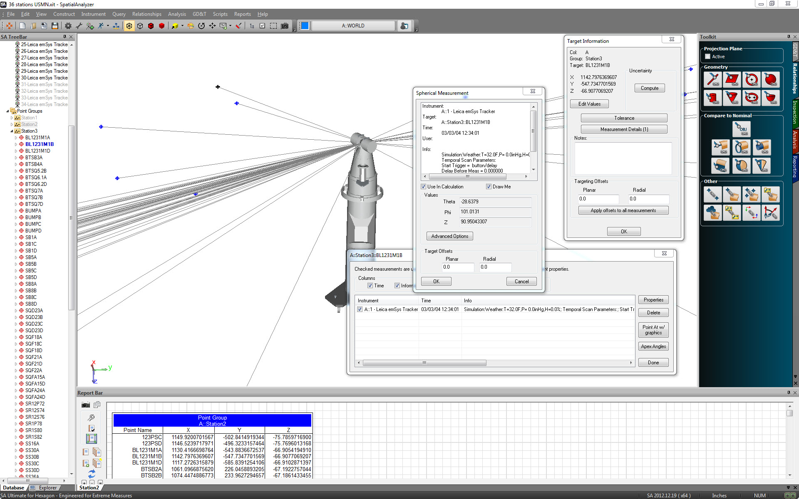
Task: Click the blue color swatch in toolbar
Action: [x=305, y=26]
